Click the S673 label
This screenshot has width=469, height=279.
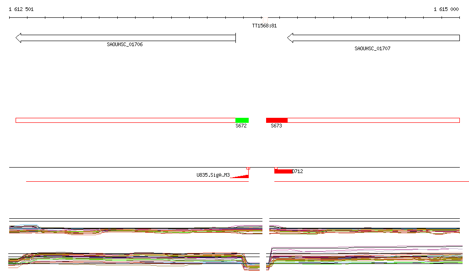[x=276, y=126]
